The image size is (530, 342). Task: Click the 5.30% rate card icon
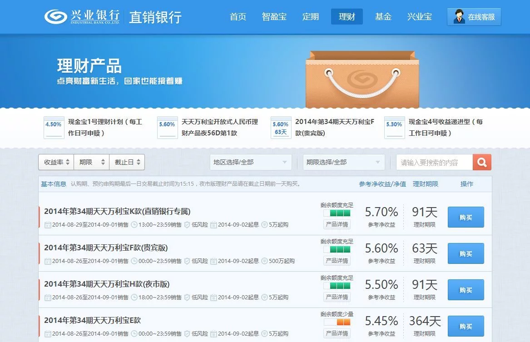pos(394,128)
